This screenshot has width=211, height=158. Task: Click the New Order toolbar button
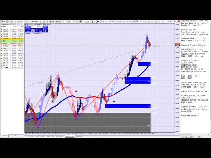click(x=33, y=21)
